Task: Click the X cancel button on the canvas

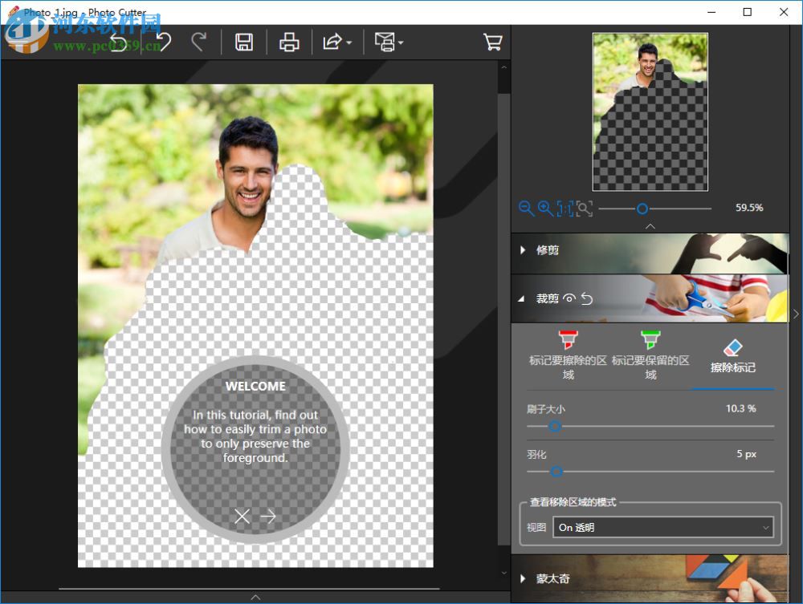Action: [x=241, y=517]
